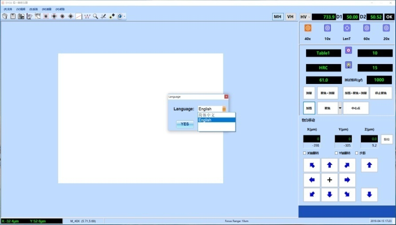Click the save disk icon in toolbar
This screenshot has height=225, width=396.
coord(13,16)
